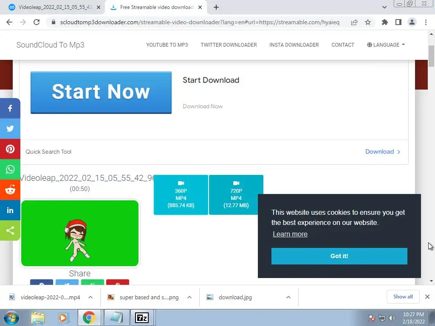Open a new browser tab
Viewport: 435px width, 326px height.
point(216,7)
